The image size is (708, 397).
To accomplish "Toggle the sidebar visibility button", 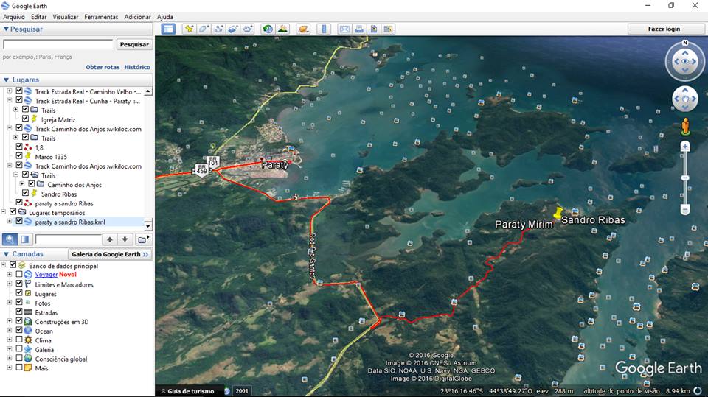I will (x=168, y=29).
